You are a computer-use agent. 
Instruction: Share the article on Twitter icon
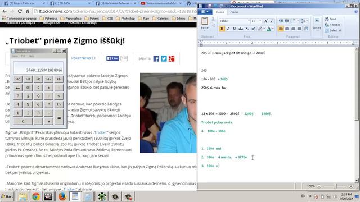click(164, 58)
